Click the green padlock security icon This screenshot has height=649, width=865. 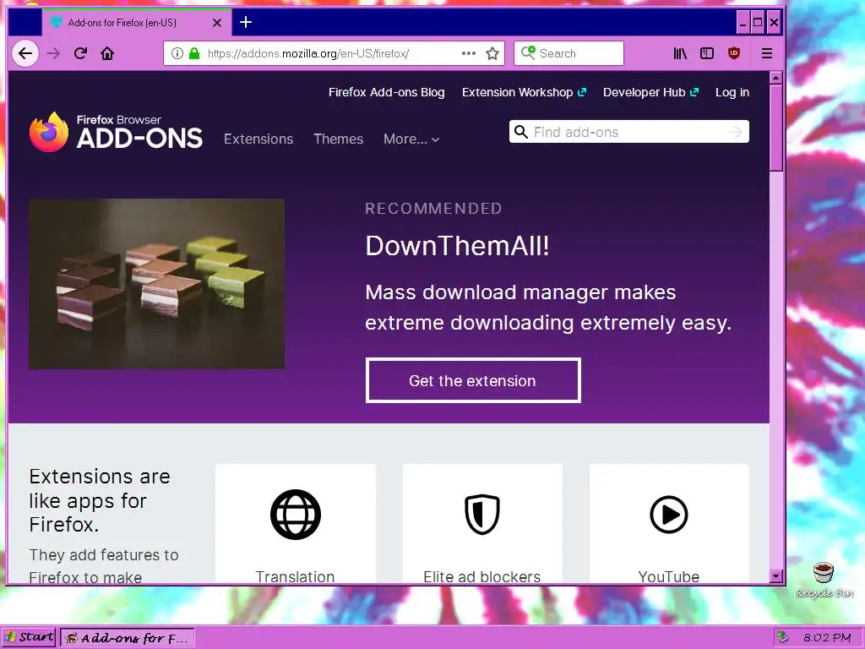[x=193, y=53]
